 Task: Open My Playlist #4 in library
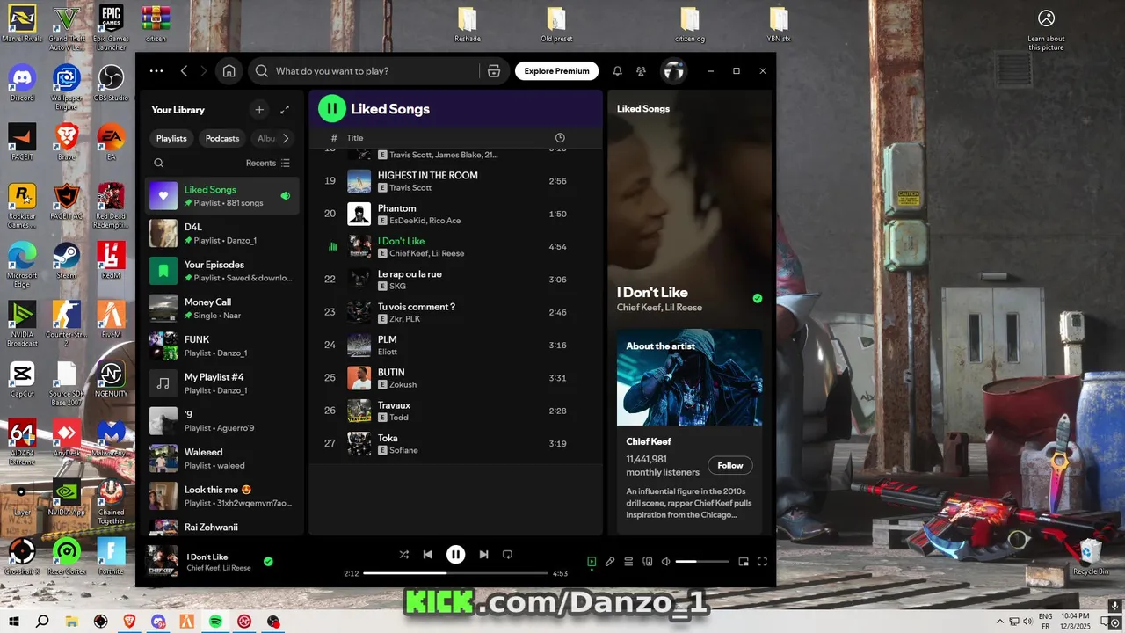click(222, 383)
